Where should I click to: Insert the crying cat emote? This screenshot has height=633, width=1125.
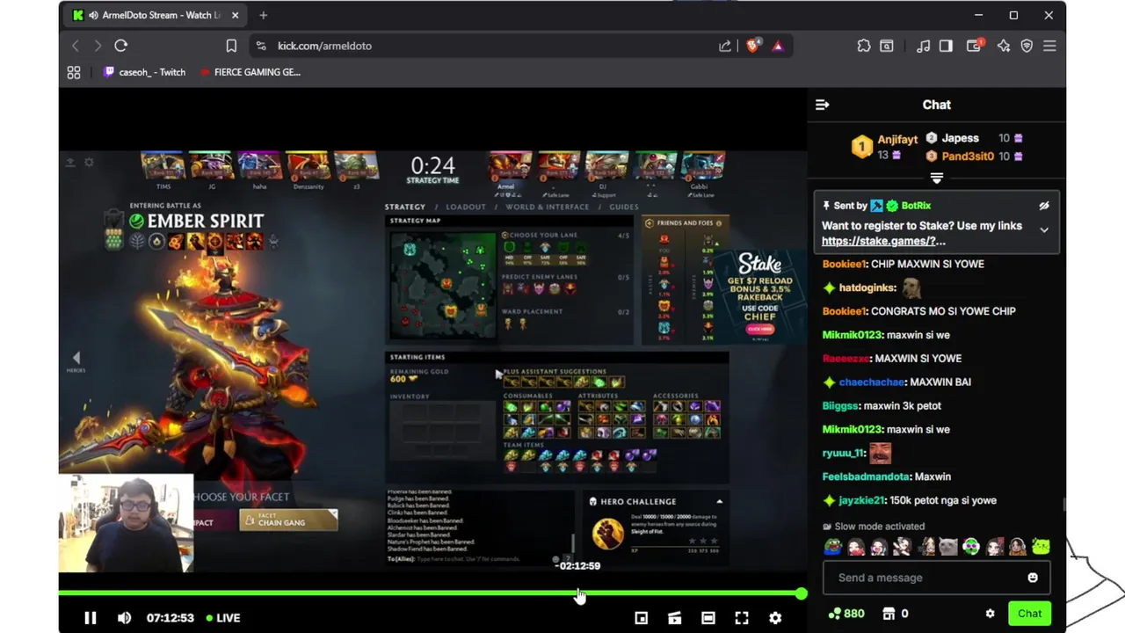(948, 547)
